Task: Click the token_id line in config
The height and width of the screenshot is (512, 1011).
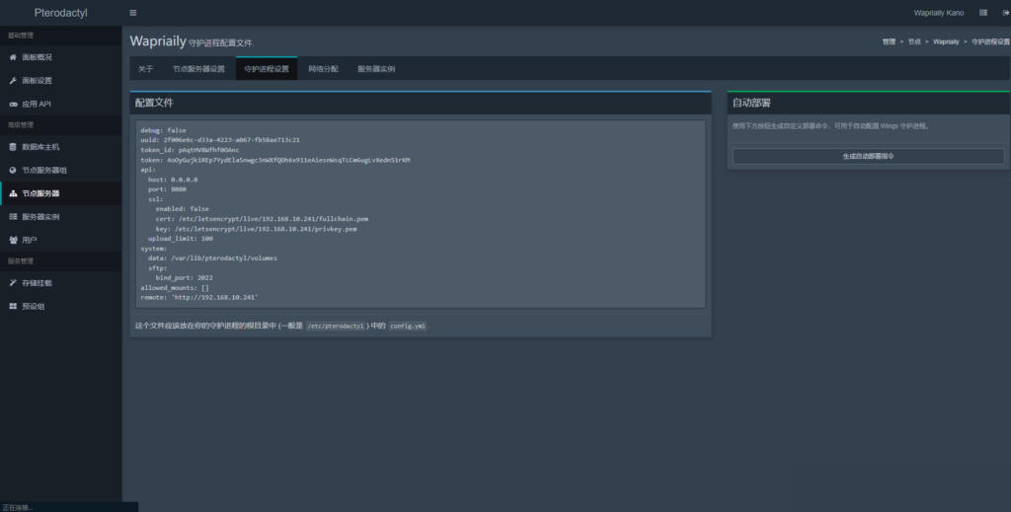Action: click(190, 150)
